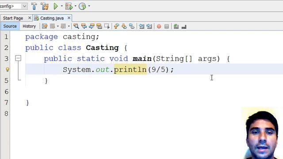This screenshot has height=159, width=283.
Task: Start macro recording with red circle
Action: (159, 26)
